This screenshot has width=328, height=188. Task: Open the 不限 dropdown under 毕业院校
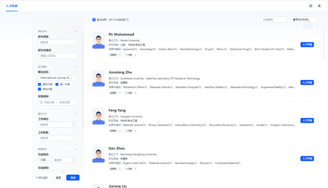(x=45, y=160)
